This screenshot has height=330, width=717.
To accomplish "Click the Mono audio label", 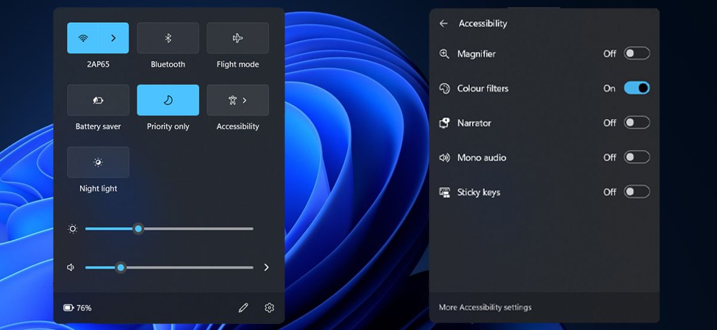I will click(482, 158).
